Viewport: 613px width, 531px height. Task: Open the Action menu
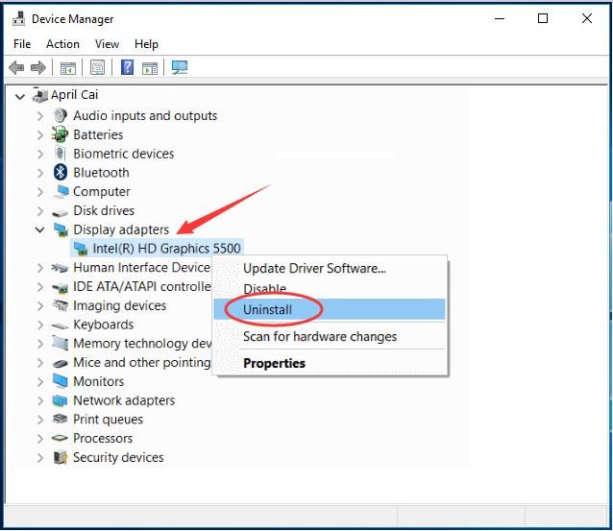click(62, 44)
